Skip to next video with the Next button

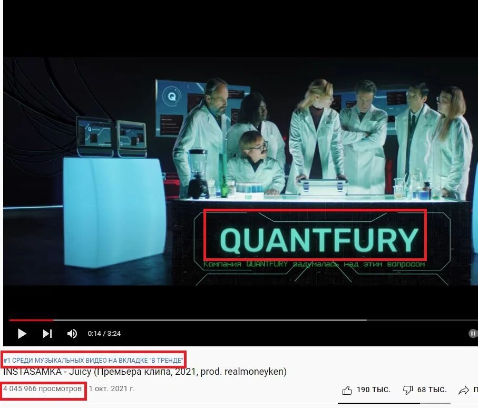47,334
